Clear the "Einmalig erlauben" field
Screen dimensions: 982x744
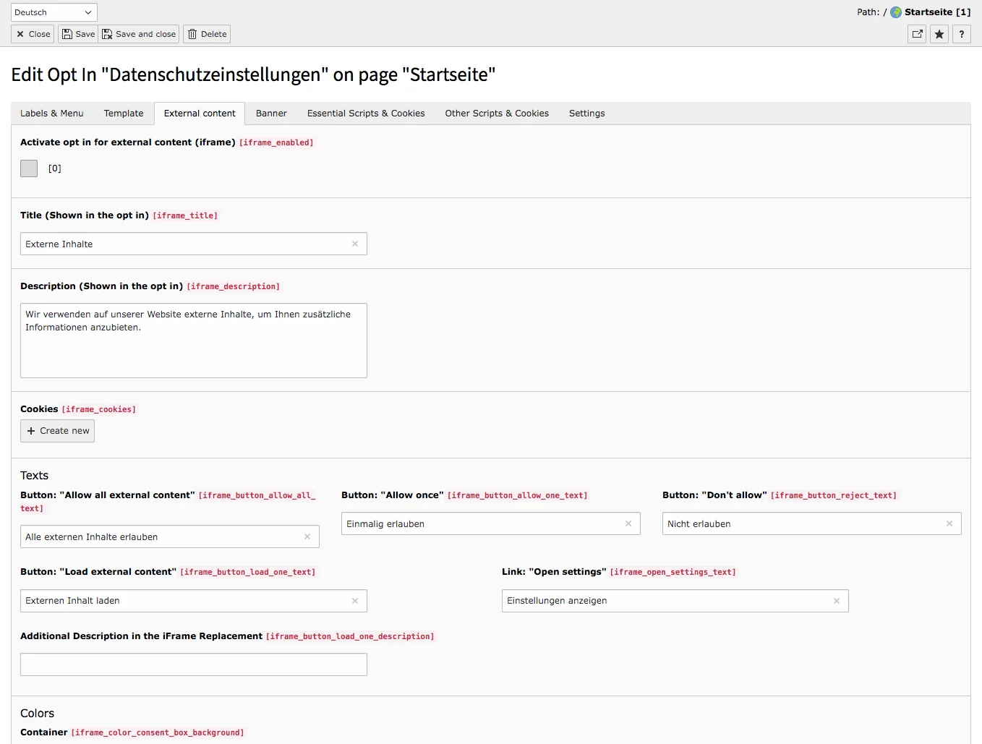628,523
